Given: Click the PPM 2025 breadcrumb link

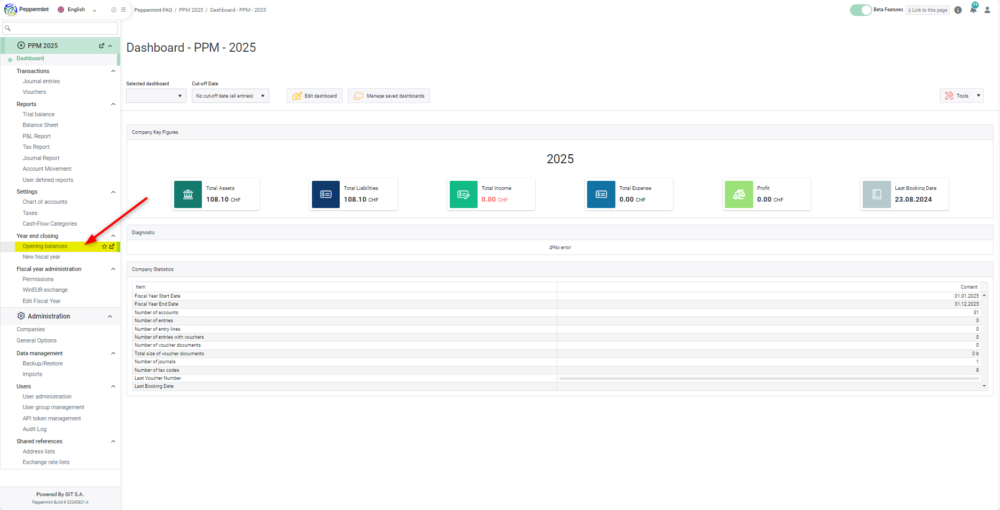Looking at the screenshot, I should click(191, 10).
